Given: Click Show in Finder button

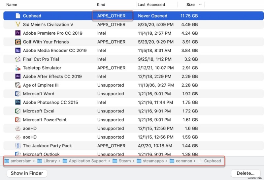Looking at the screenshot, I should 27,173.
